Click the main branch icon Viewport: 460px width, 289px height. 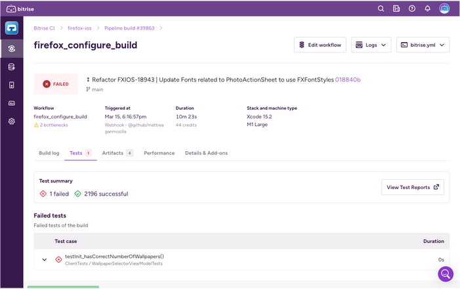coord(88,89)
